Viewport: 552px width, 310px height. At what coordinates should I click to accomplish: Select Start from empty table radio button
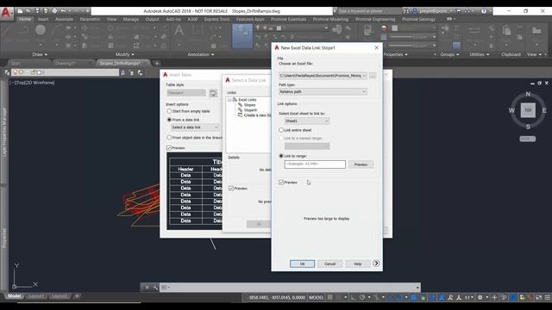(169, 111)
